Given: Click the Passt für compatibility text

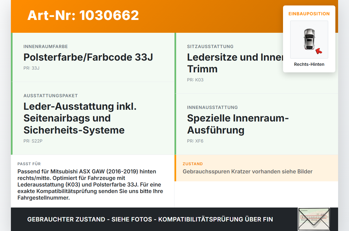Looking at the screenshot, I should pos(90,185).
